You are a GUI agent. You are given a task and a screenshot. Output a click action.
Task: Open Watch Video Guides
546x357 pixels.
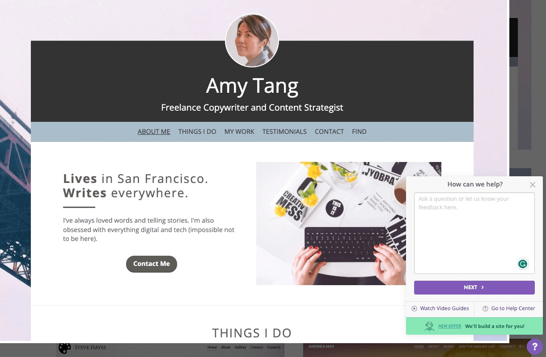[444, 308]
